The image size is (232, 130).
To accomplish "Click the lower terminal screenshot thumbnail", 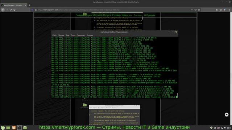I will tap(115, 115).
